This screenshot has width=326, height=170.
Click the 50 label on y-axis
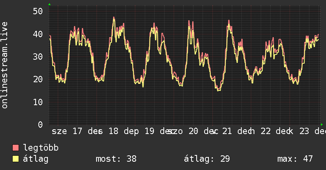(x=38, y=11)
